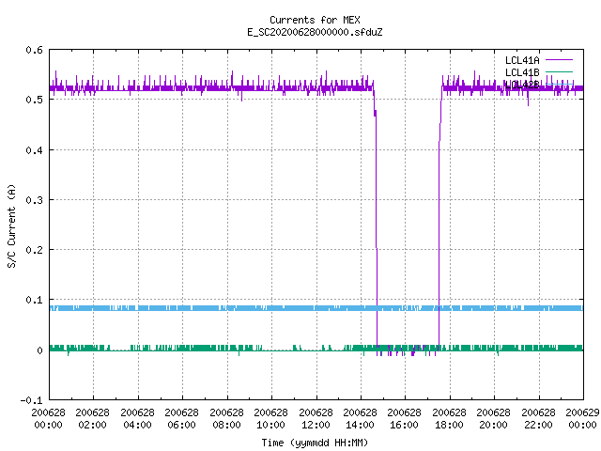Screen dimensions: 601x451
Task: Click the 'Time (yymmdd HH:MM)' x-axis label
Action: (315, 443)
